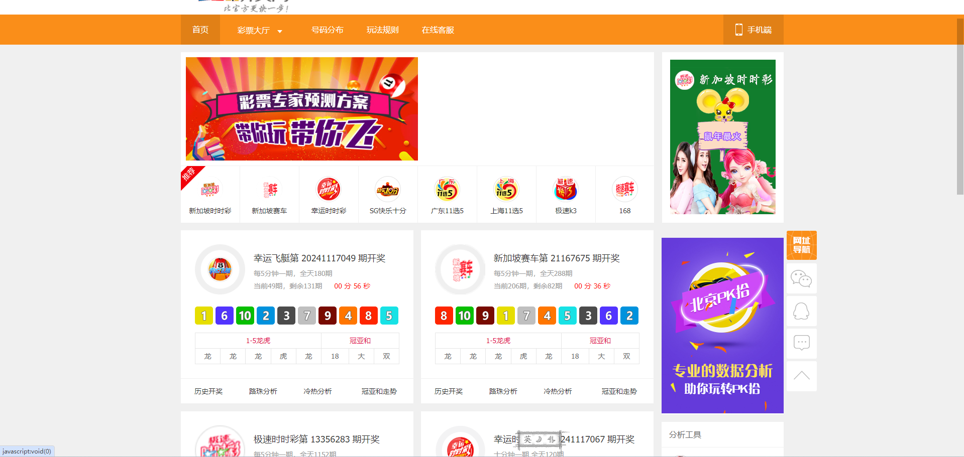Open the message chat bubble sidebar icon

point(801,344)
